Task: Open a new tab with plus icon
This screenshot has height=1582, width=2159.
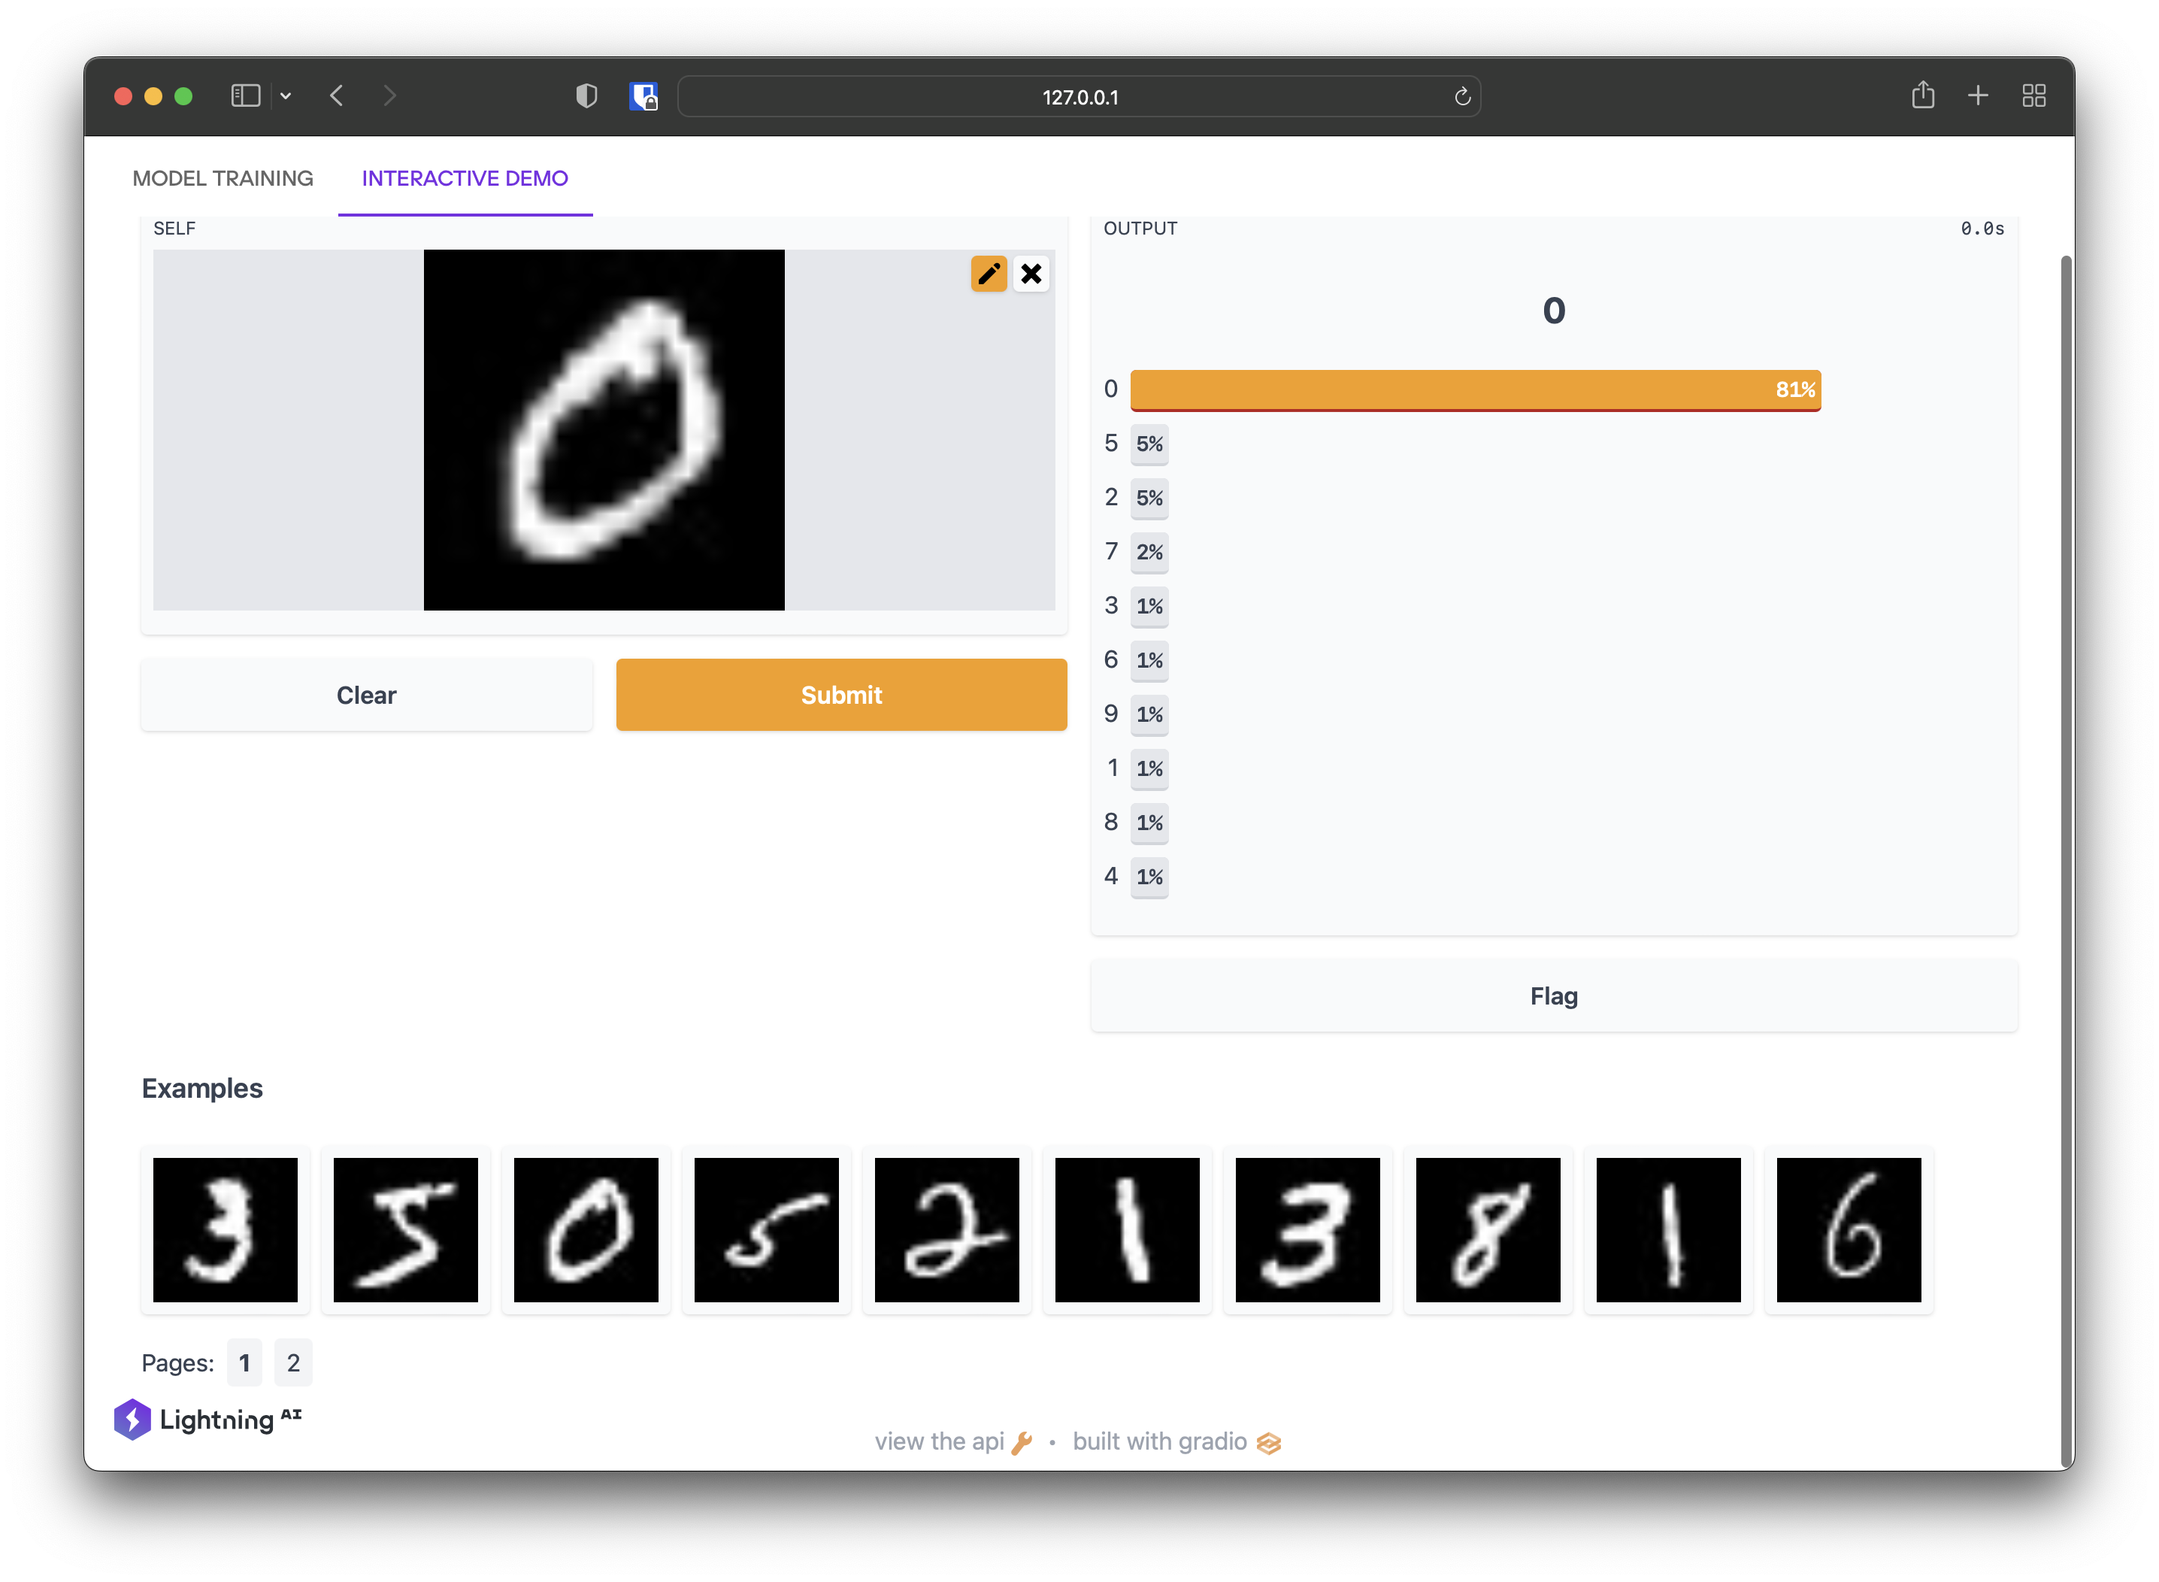Action: [1978, 95]
